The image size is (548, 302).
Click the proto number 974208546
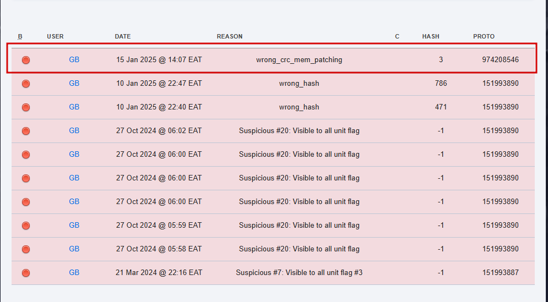(501, 60)
